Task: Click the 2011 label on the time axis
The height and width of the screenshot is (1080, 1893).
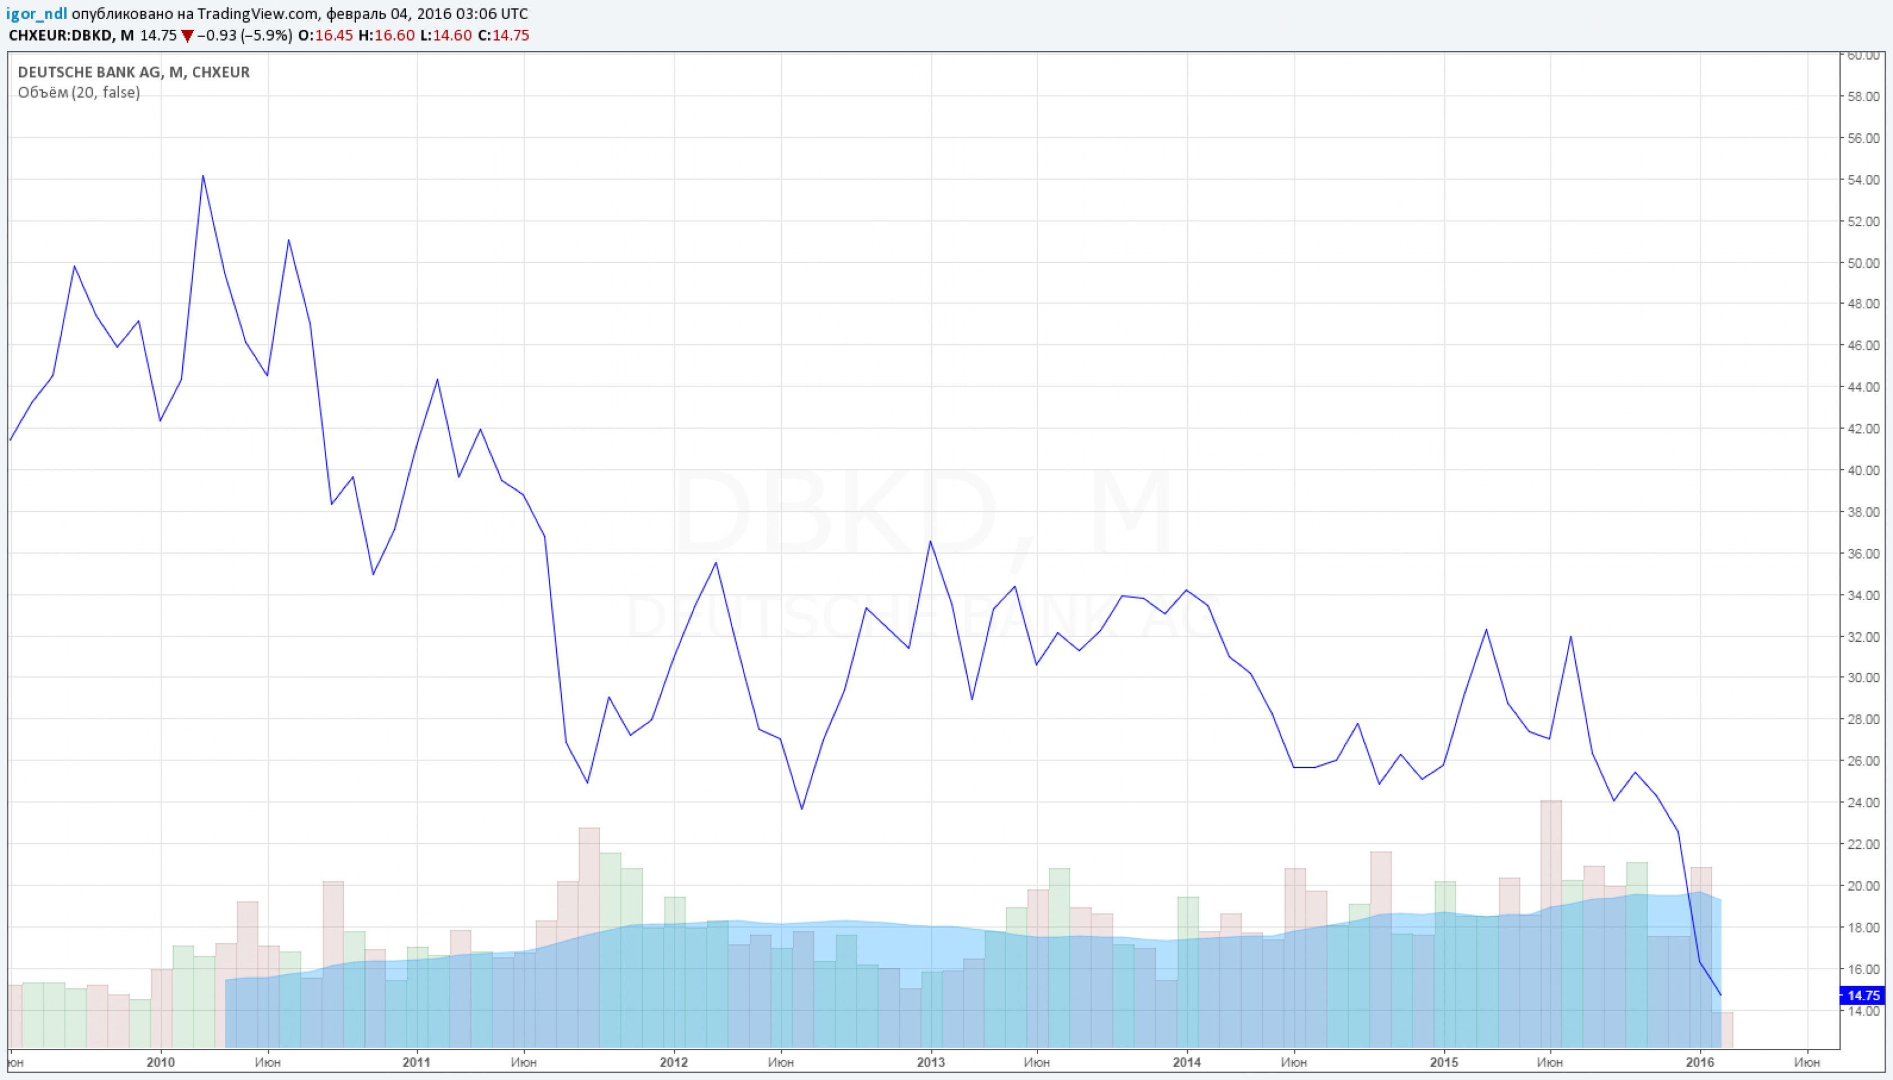Action: (417, 1062)
